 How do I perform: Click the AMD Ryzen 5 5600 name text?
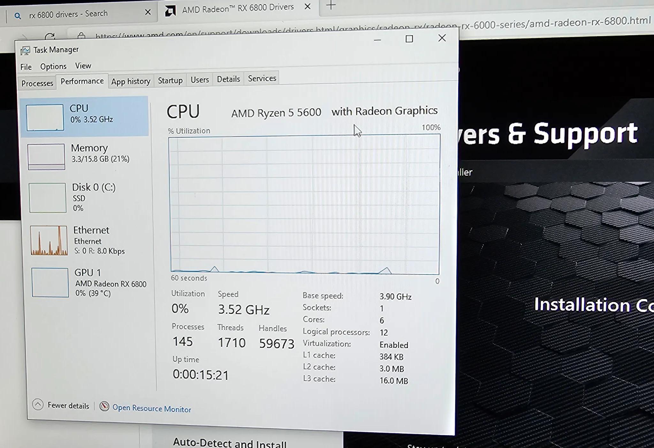(x=276, y=113)
